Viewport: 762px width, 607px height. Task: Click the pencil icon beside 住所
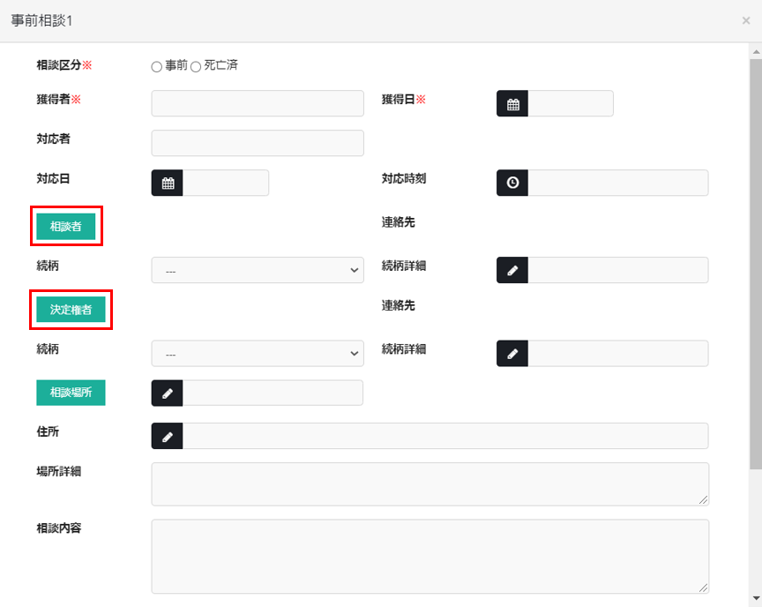tap(167, 436)
